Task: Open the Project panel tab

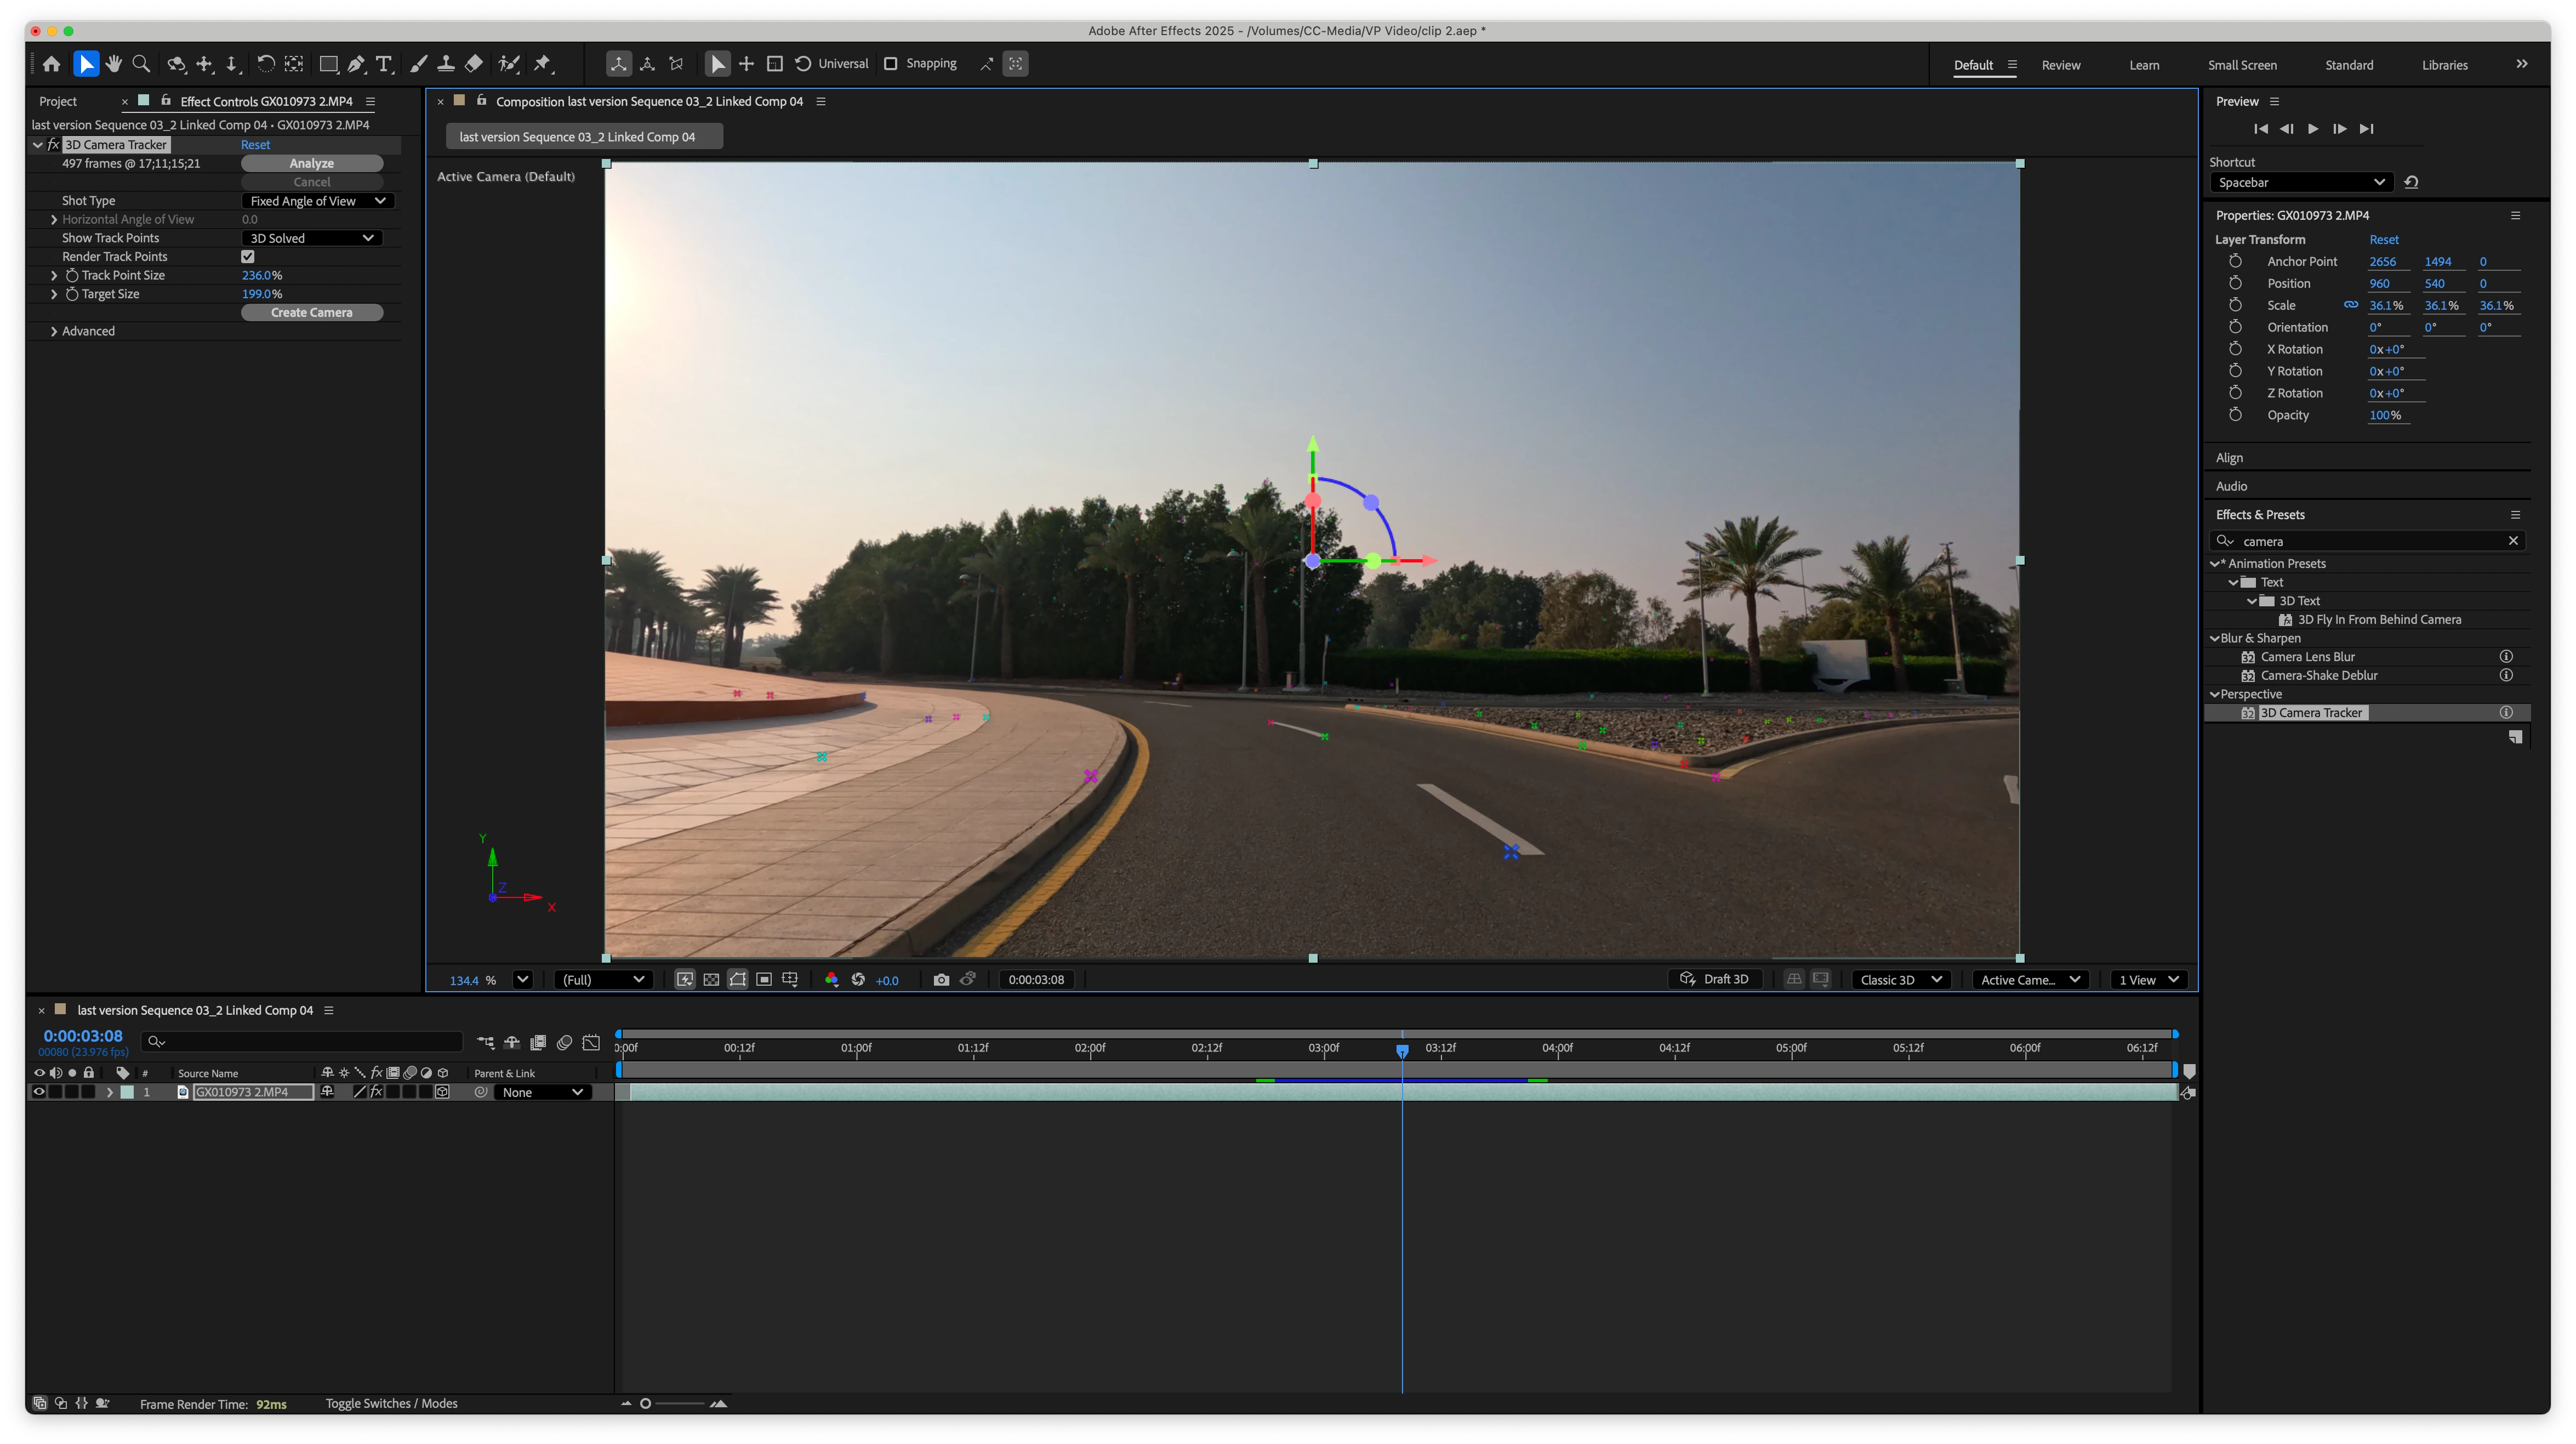Action: (58, 101)
